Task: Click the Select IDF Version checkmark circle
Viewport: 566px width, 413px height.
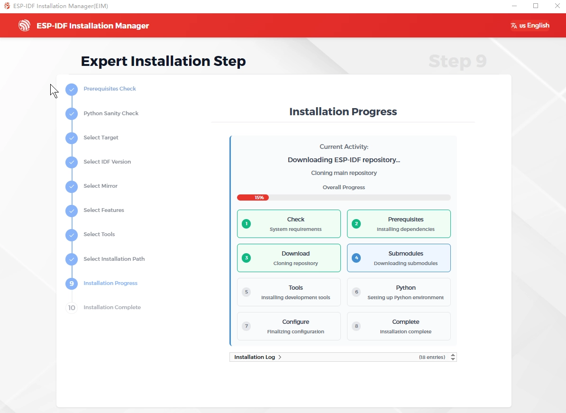Action: (x=72, y=162)
